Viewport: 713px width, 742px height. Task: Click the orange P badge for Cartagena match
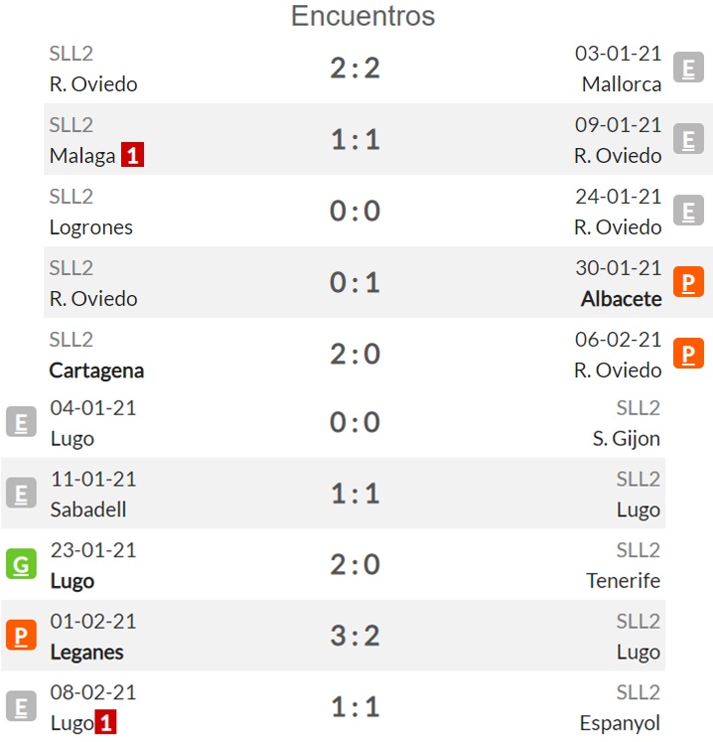coord(688,354)
